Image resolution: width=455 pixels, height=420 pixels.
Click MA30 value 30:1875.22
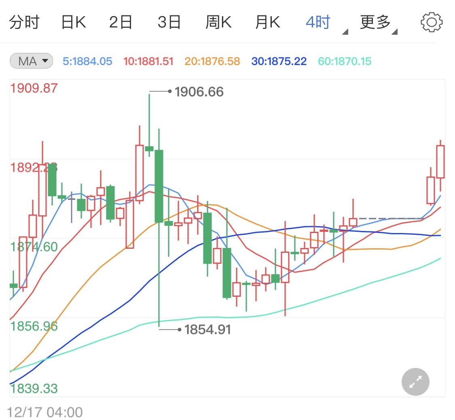(279, 61)
